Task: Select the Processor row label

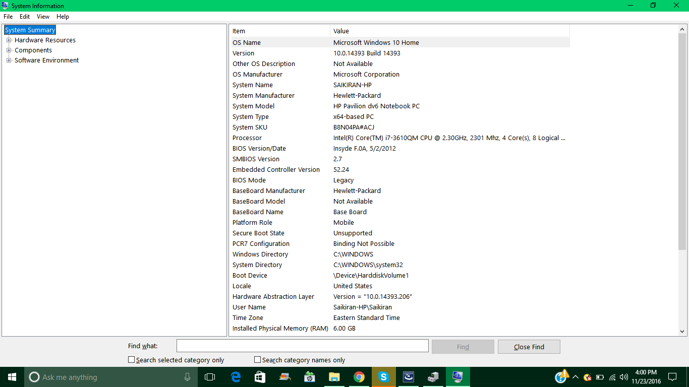Action: tap(247, 138)
